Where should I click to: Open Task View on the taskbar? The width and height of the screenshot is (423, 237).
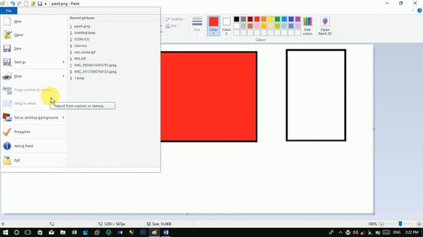tap(28, 232)
